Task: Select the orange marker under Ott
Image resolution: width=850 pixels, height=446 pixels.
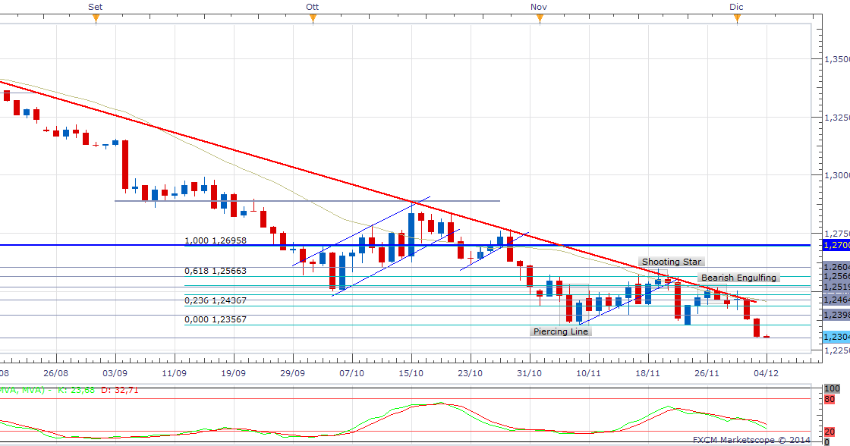Action: [313, 18]
